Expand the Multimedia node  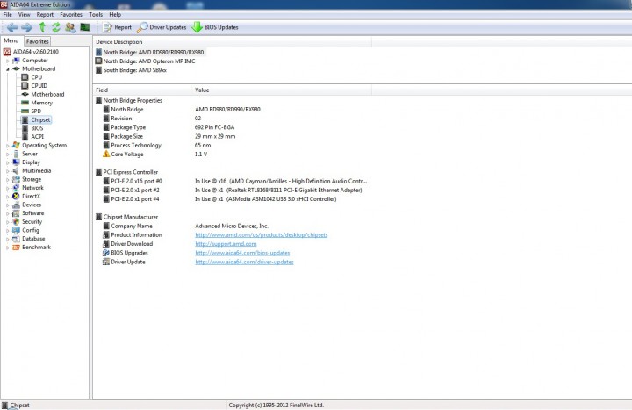7,171
